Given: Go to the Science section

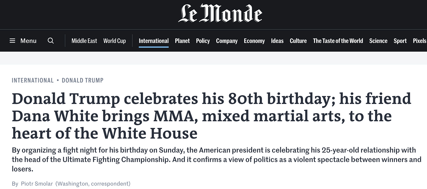Looking at the screenshot, I should (378, 41).
